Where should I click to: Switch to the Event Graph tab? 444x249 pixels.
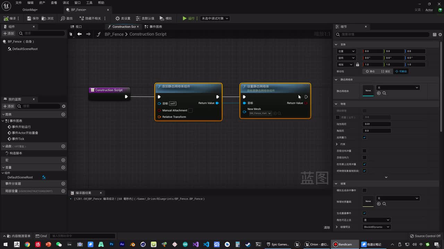click(153, 27)
